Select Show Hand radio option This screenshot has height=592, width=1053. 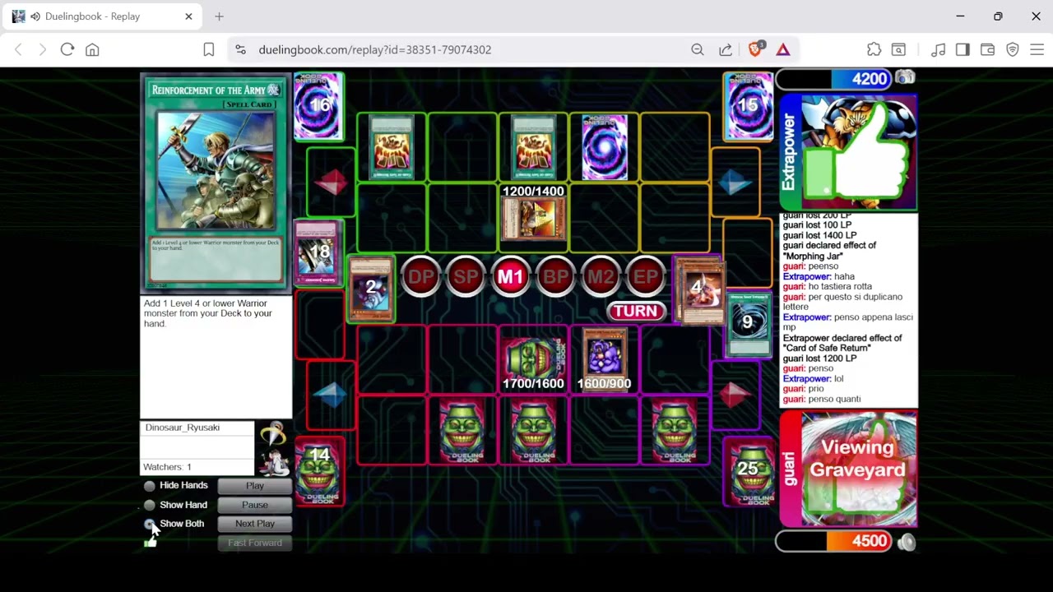[150, 505]
